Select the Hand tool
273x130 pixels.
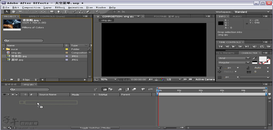(14, 12)
